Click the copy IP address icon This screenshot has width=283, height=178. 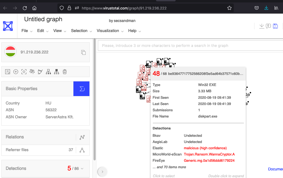pos(83,52)
